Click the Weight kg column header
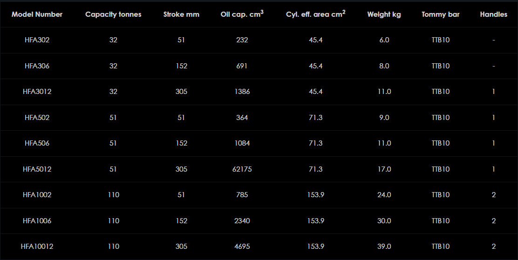Viewport: 518px width, 260px height. (384, 14)
